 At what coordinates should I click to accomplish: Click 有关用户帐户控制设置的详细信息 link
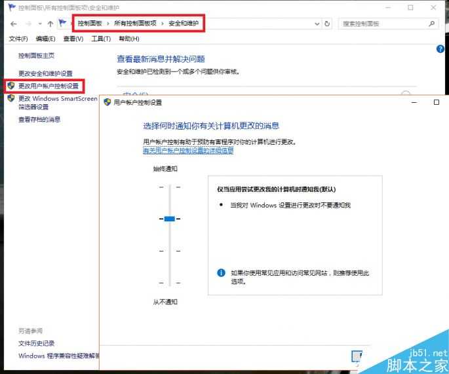coord(188,151)
